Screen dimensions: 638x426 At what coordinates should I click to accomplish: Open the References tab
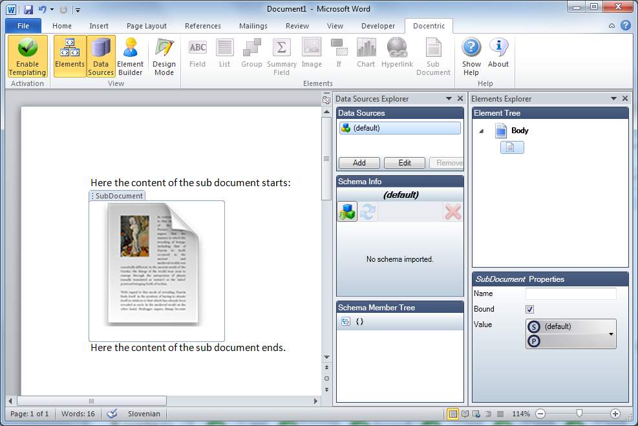pyautogui.click(x=202, y=26)
